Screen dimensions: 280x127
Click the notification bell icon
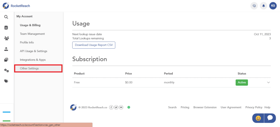[x=264, y=5]
